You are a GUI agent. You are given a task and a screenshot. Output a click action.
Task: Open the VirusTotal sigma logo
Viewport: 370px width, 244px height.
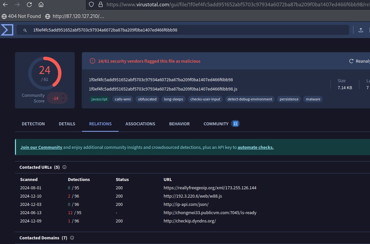click(x=7, y=30)
